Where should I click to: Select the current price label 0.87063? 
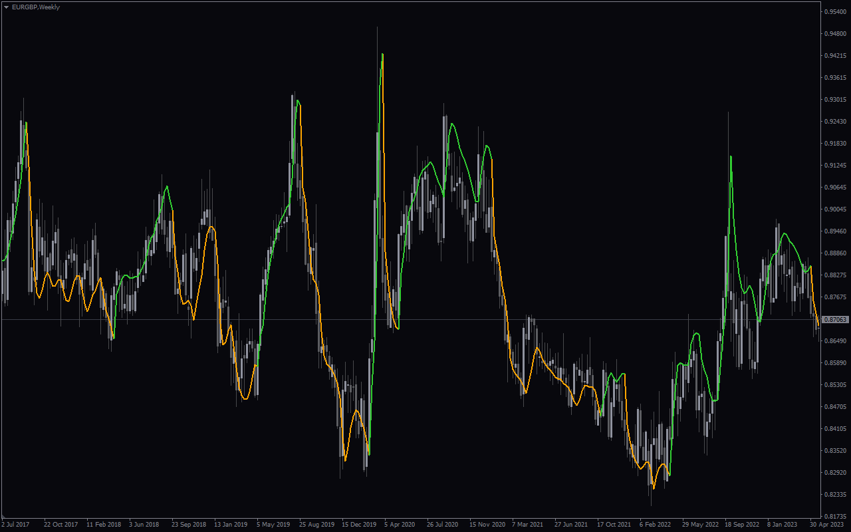(836, 320)
